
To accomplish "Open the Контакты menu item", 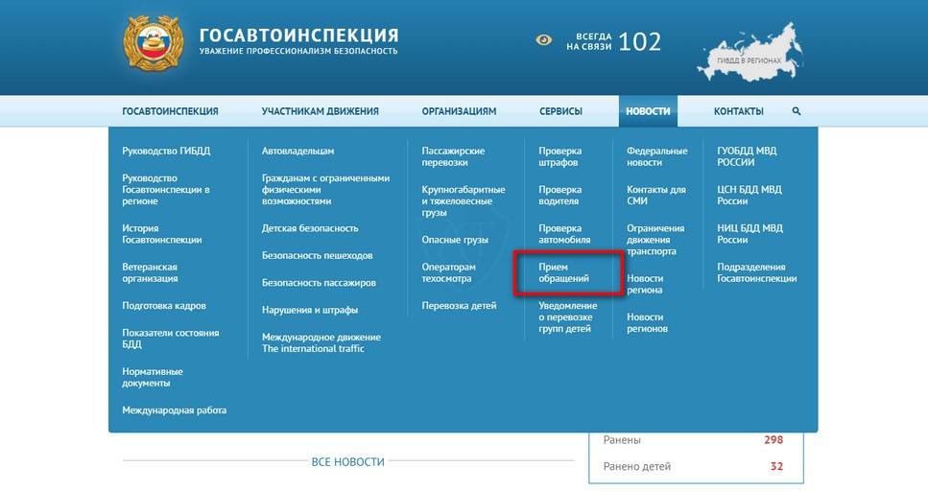I will point(738,111).
